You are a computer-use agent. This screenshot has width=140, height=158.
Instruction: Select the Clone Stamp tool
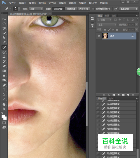click(x=4, y=57)
